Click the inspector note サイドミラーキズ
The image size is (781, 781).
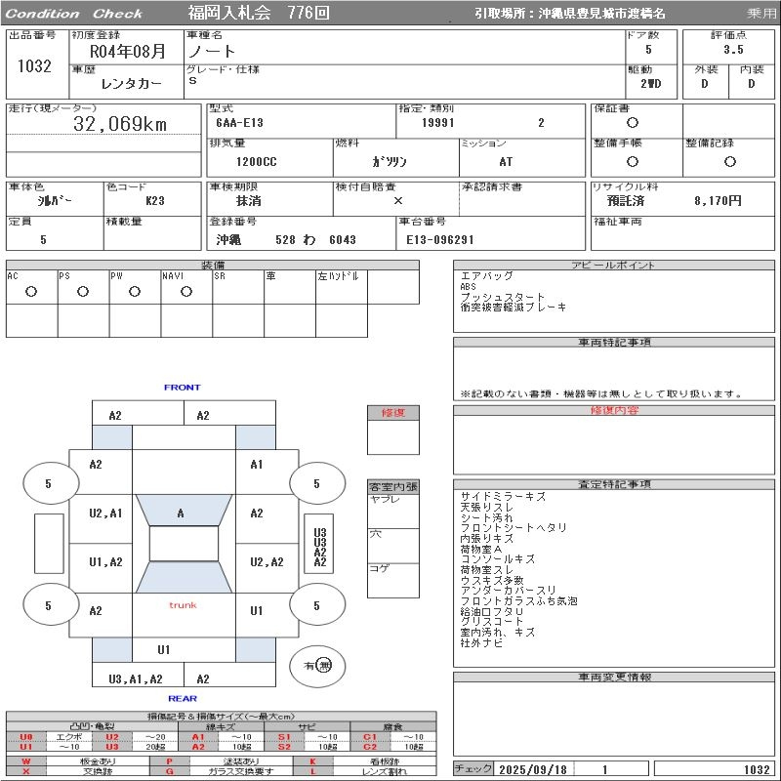503,497
